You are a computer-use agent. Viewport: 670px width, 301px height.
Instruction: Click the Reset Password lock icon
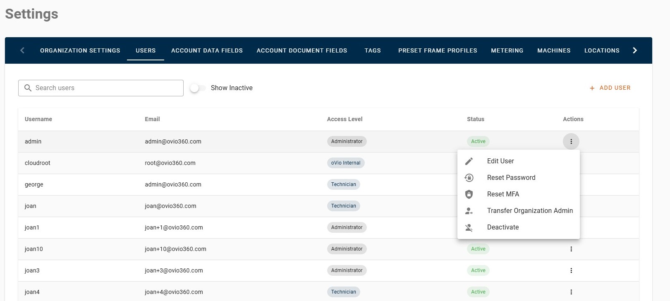tap(469, 178)
